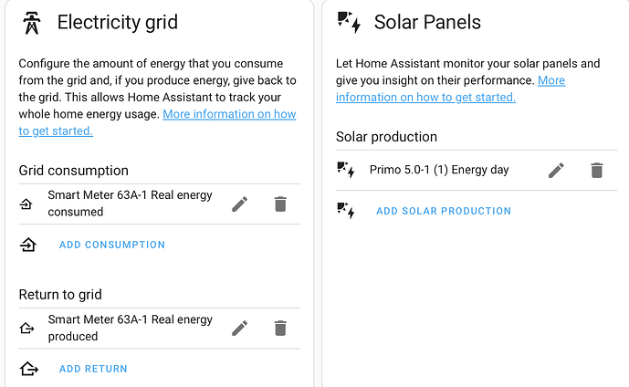The width and height of the screenshot is (629, 387).
Task: Open the electricity grid 'More information' link
Action: pyautogui.click(x=228, y=114)
